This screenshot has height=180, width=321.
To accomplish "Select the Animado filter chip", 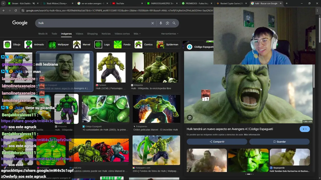I will (35, 44).
